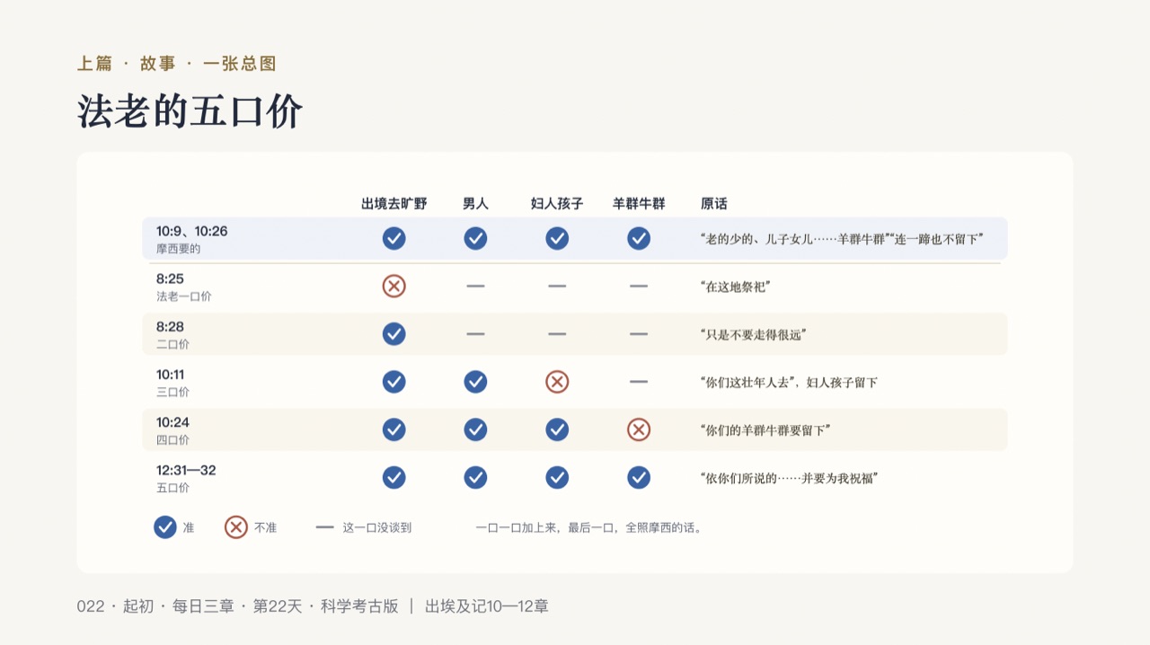Image resolution: width=1150 pixels, height=645 pixels.
Task: Click the quote “只是不要走得很远”
Action: 753,334
